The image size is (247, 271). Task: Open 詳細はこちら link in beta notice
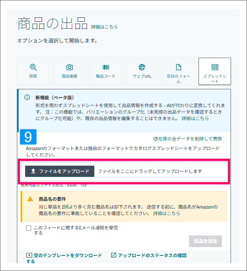coord(195,118)
